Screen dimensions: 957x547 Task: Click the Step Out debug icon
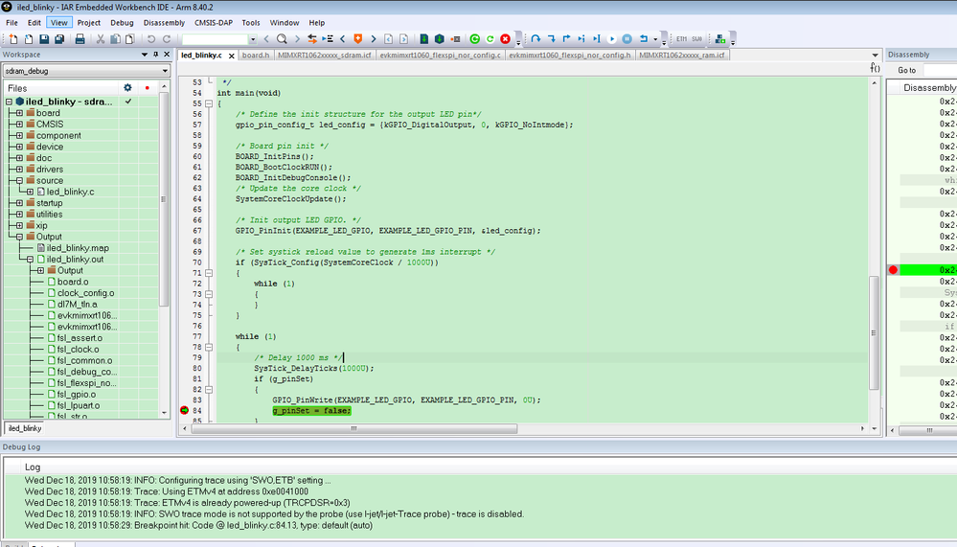point(566,39)
